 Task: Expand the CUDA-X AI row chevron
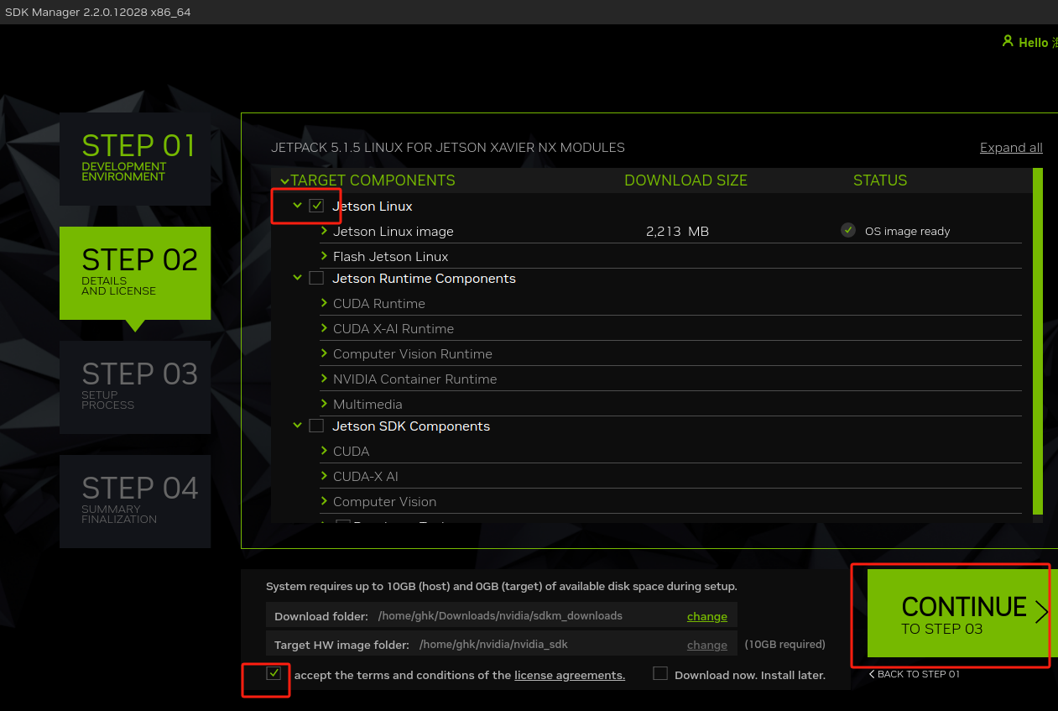click(325, 475)
